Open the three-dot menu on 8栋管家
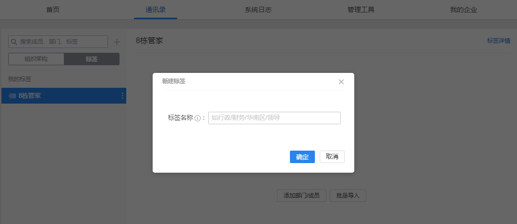The width and height of the screenshot is (517, 224). coord(122,96)
